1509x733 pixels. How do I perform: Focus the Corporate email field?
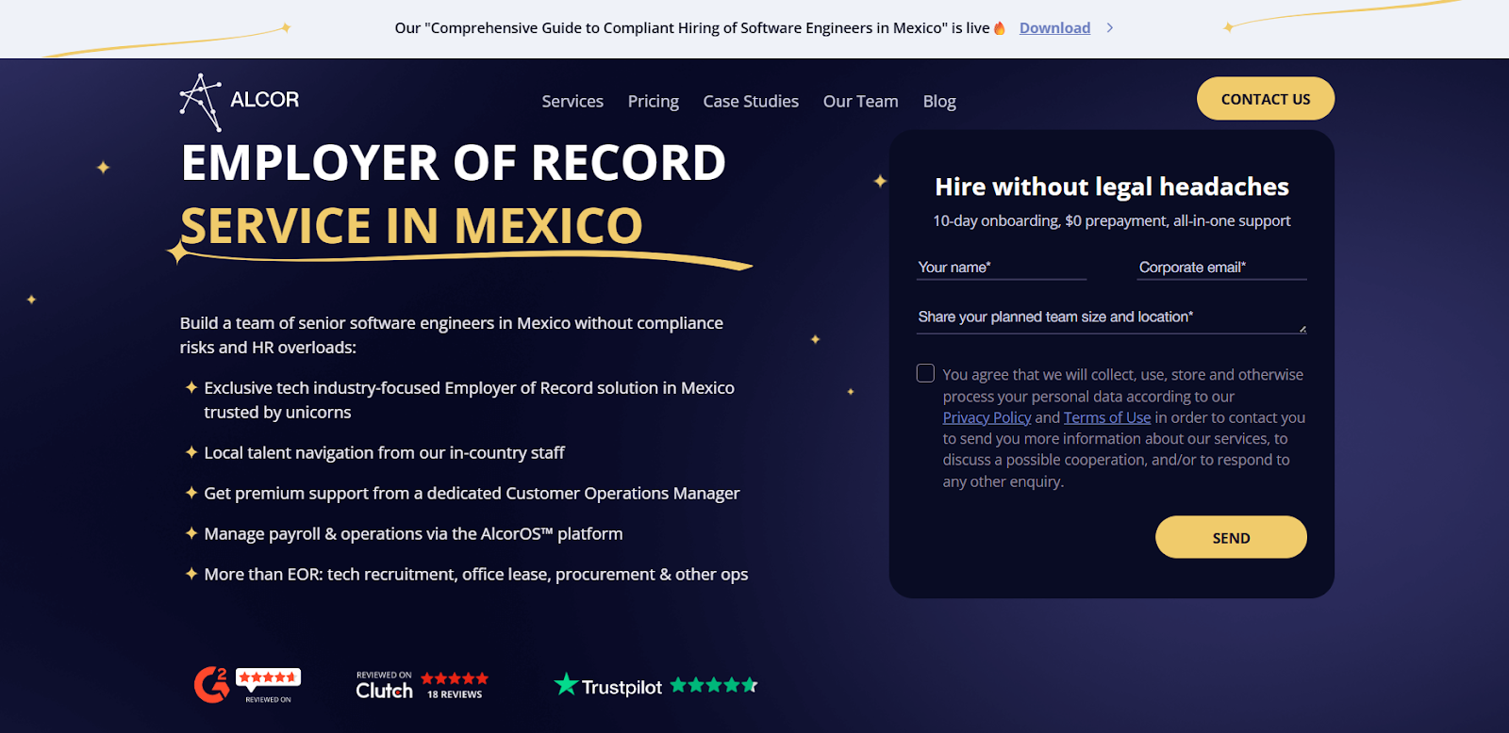[1222, 268]
